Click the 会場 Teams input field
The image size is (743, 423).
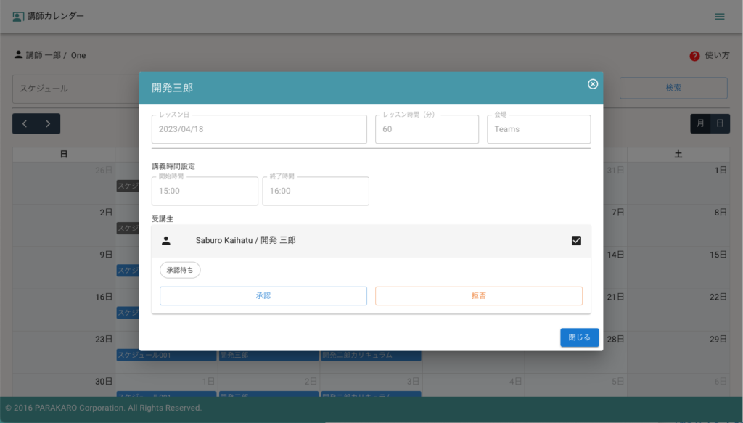pos(538,129)
